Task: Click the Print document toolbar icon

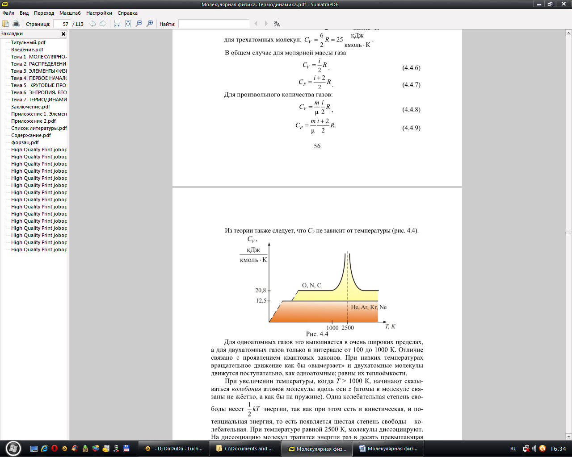Action: click(16, 24)
